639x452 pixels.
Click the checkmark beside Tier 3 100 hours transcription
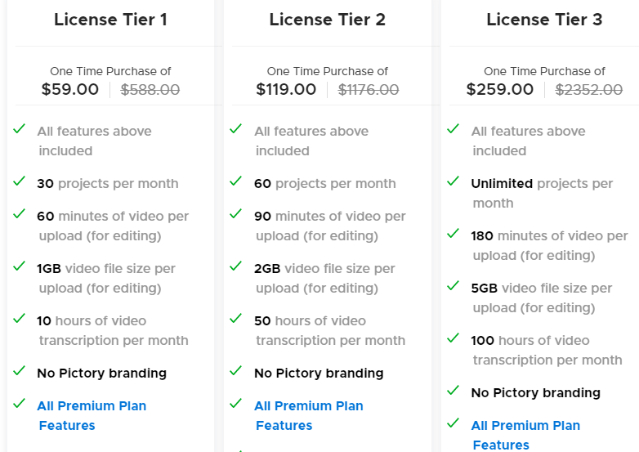point(453,338)
